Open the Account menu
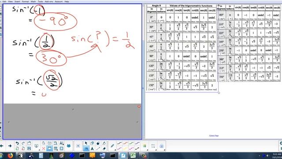282x159 pixels. click(59, 1)
